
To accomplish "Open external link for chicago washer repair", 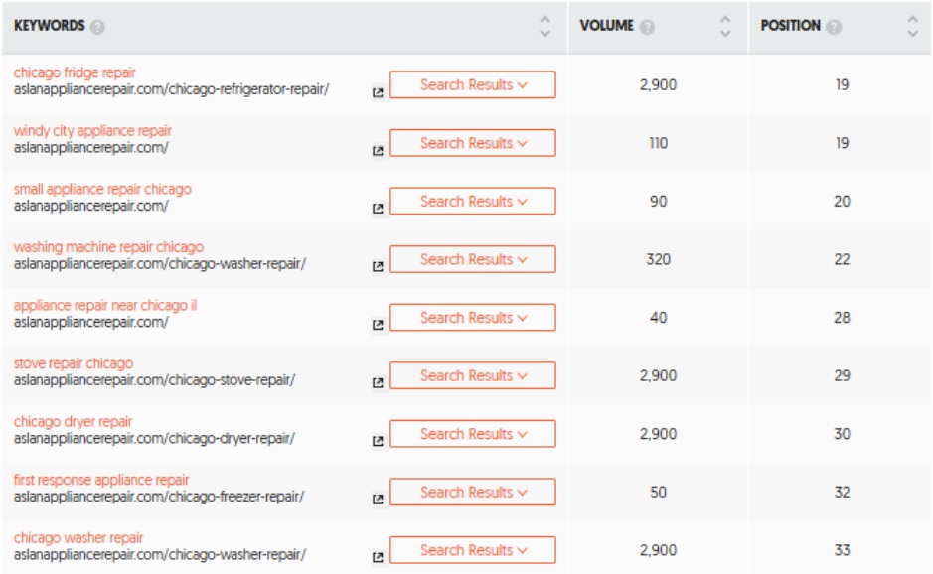I will tap(378, 557).
